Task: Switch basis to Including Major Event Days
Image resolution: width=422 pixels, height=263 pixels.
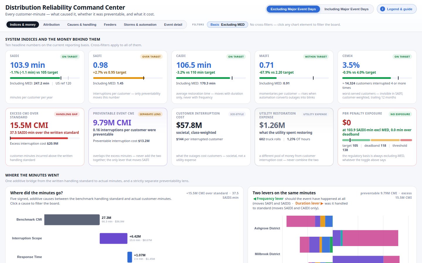Action: tap(346, 9)
